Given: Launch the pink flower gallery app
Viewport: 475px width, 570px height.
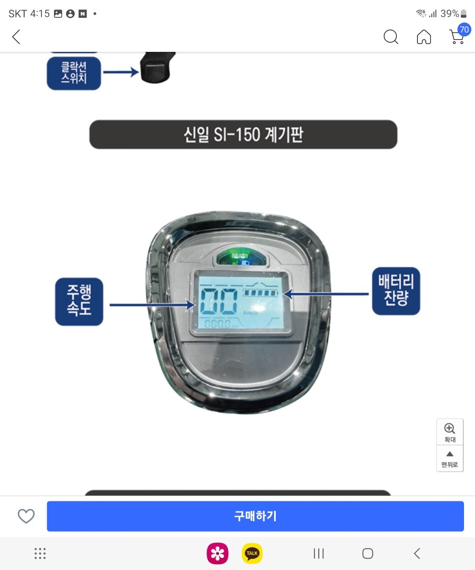Looking at the screenshot, I should tap(218, 553).
